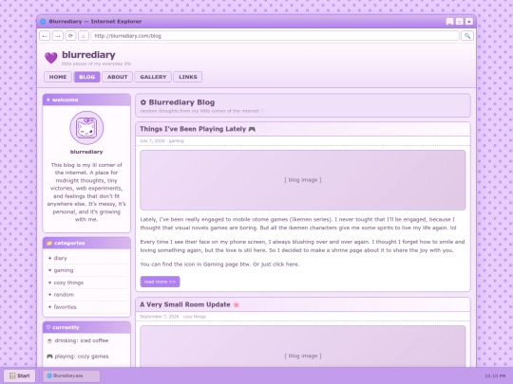Click the room update blog image placeholder

click(x=303, y=346)
